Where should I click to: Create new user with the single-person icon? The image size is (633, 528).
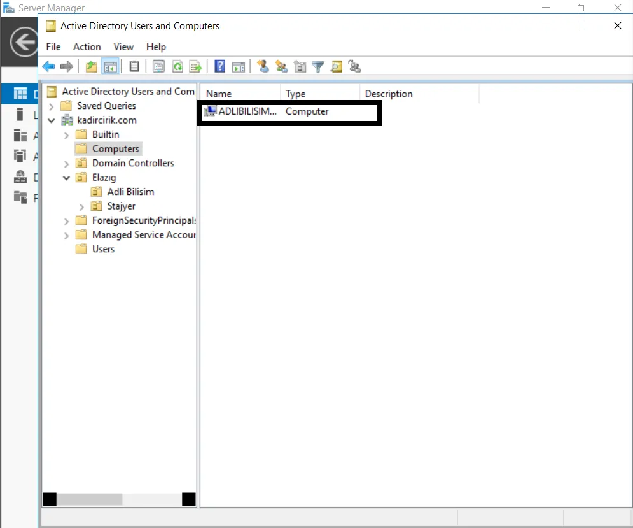click(263, 66)
